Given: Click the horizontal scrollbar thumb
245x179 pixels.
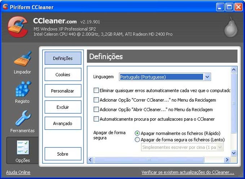Looking at the screenshot, I should coord(149,160).
